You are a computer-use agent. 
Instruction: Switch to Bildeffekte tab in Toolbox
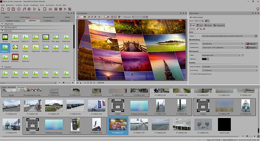tap(33, 21)
